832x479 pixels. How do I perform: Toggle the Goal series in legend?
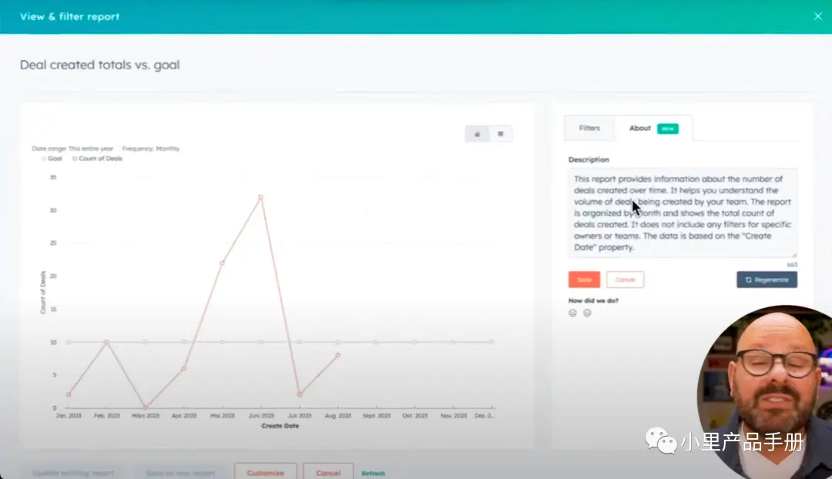click(52, 159)
